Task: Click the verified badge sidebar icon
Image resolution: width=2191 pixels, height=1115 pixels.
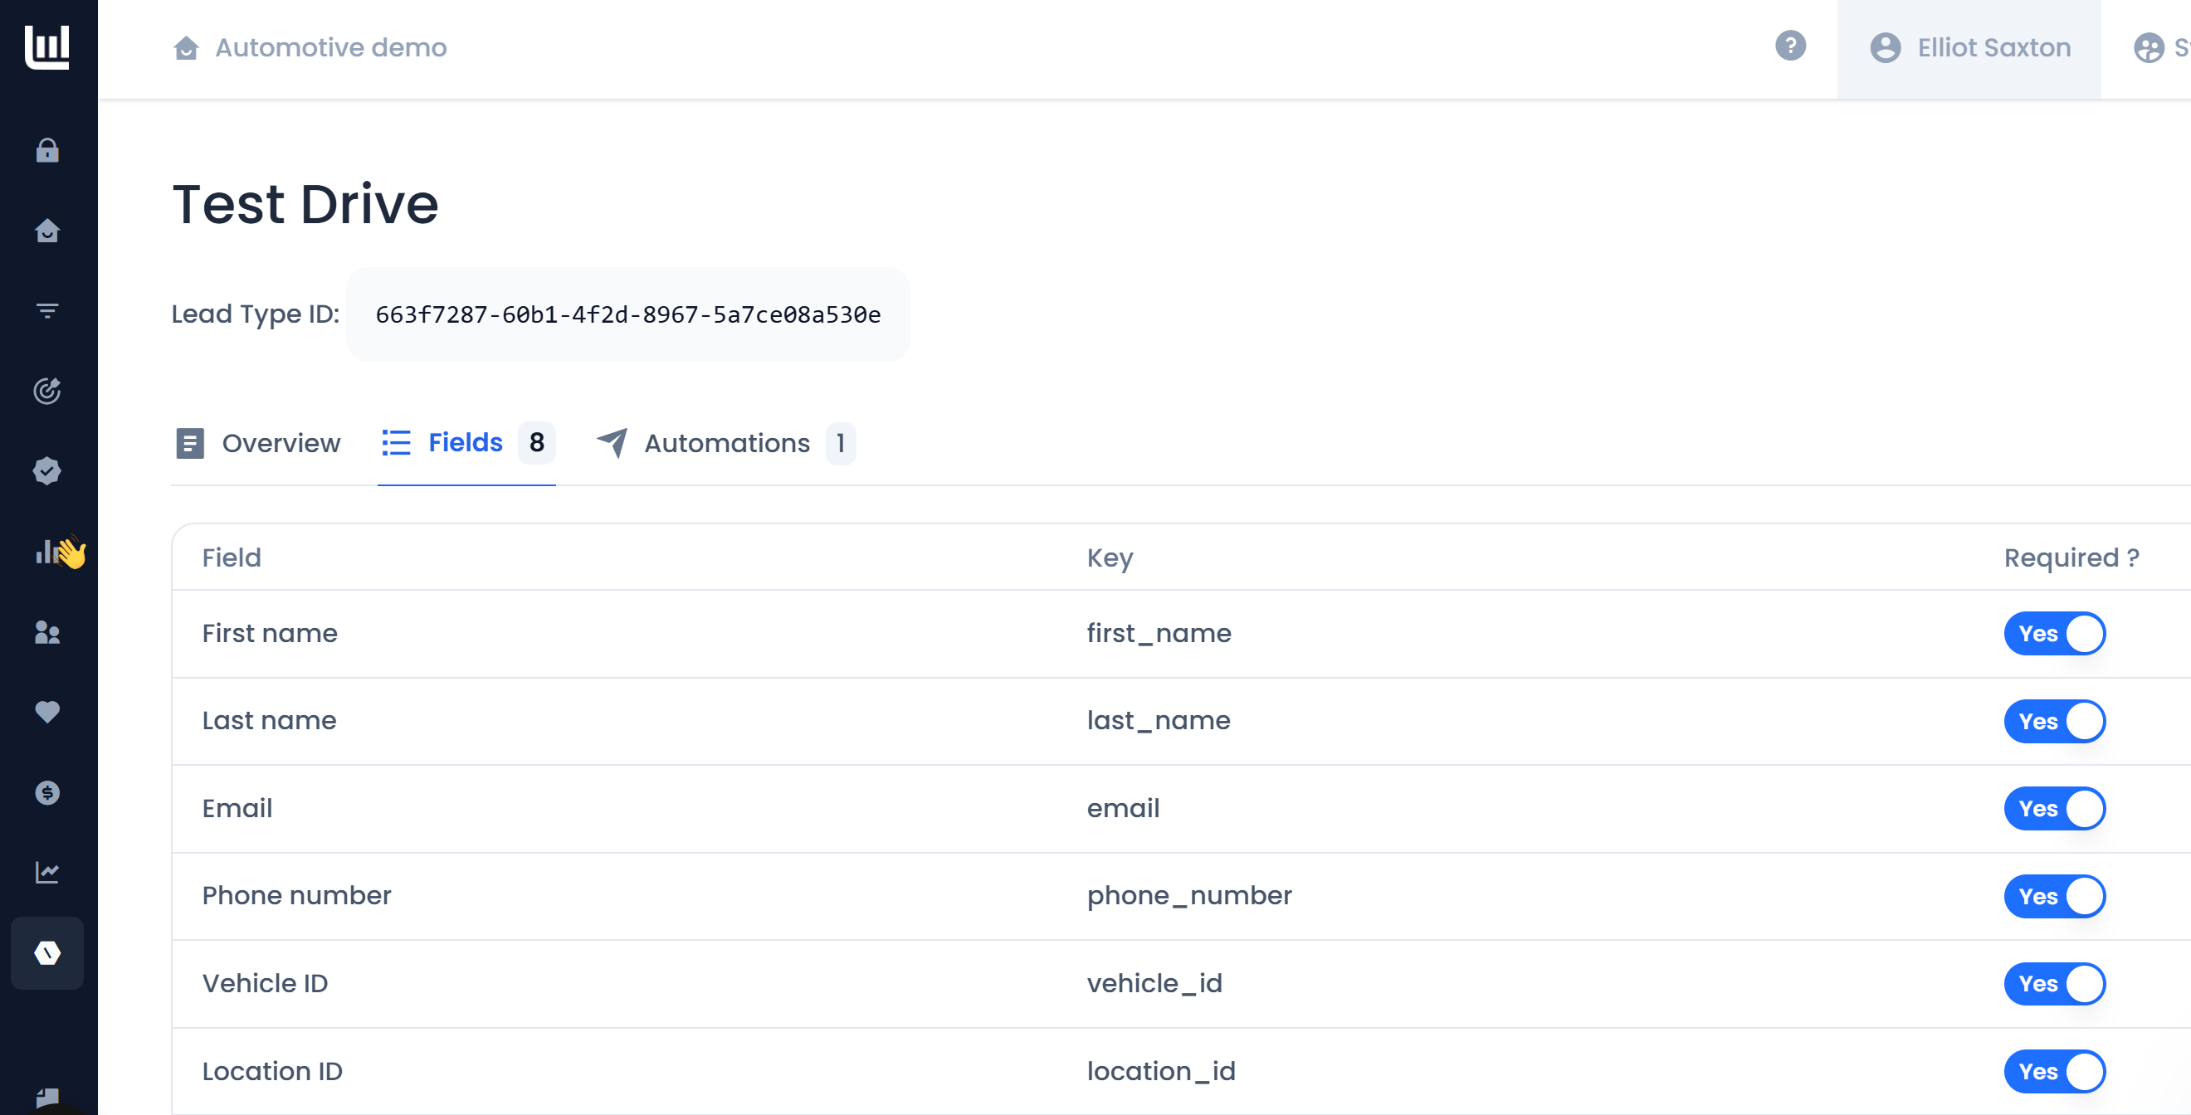Action: (x=47, y=470)
